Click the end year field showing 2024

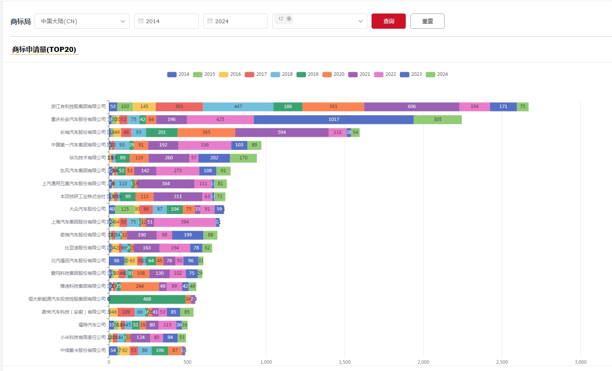click(x=238, y=21)
